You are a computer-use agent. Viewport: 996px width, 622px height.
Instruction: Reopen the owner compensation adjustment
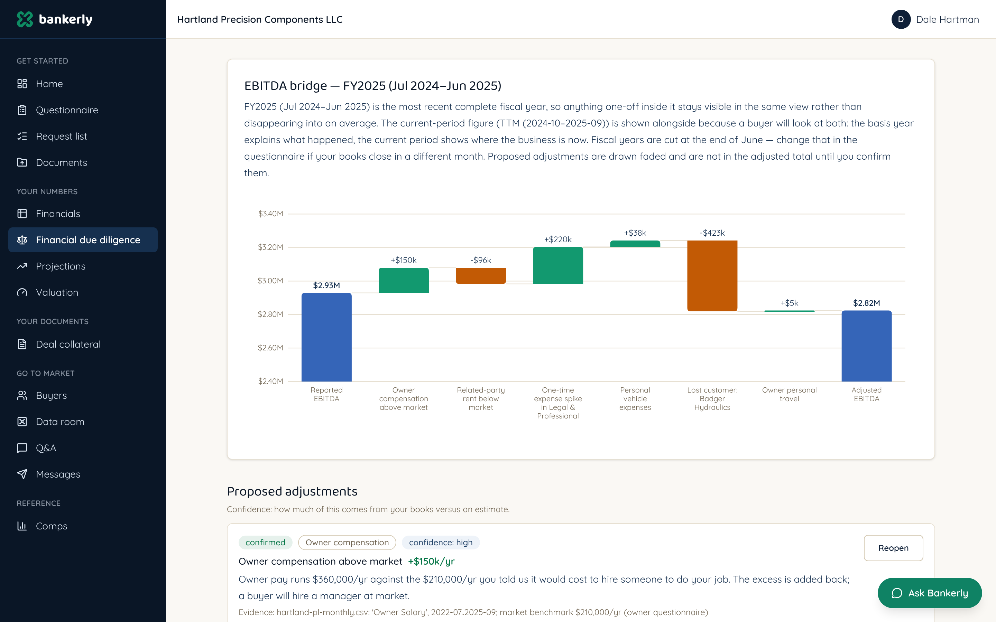click(x=893, y=548)
